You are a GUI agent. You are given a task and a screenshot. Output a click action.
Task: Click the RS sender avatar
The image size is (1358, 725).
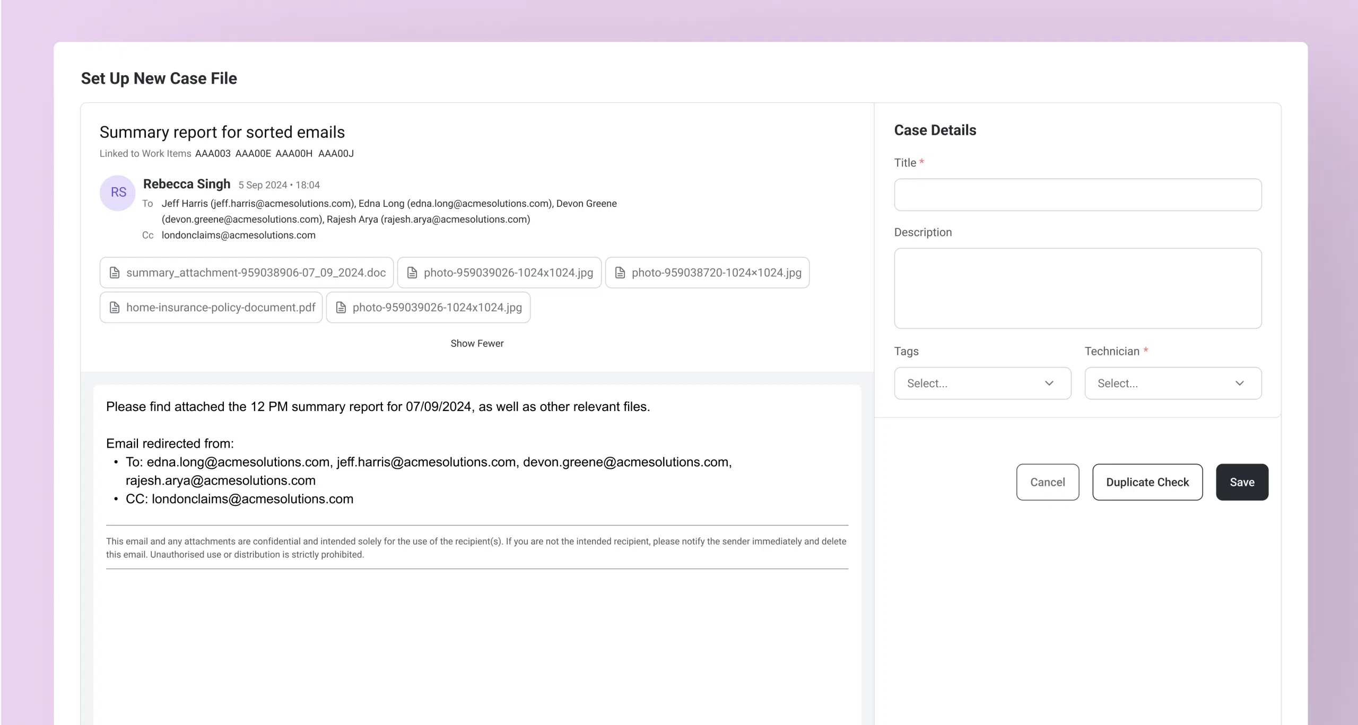pos(118,193)
